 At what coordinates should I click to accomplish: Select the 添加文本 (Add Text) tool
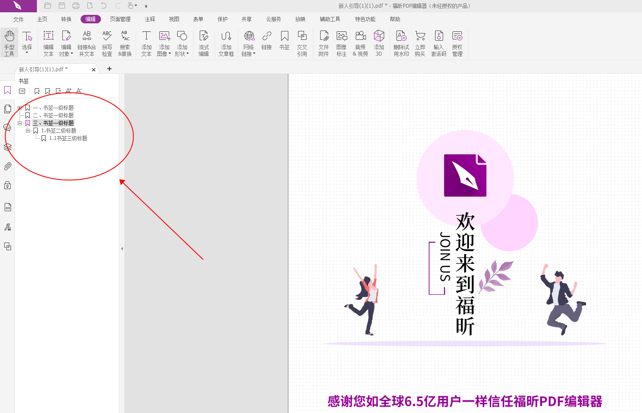(x=146, y=42)
